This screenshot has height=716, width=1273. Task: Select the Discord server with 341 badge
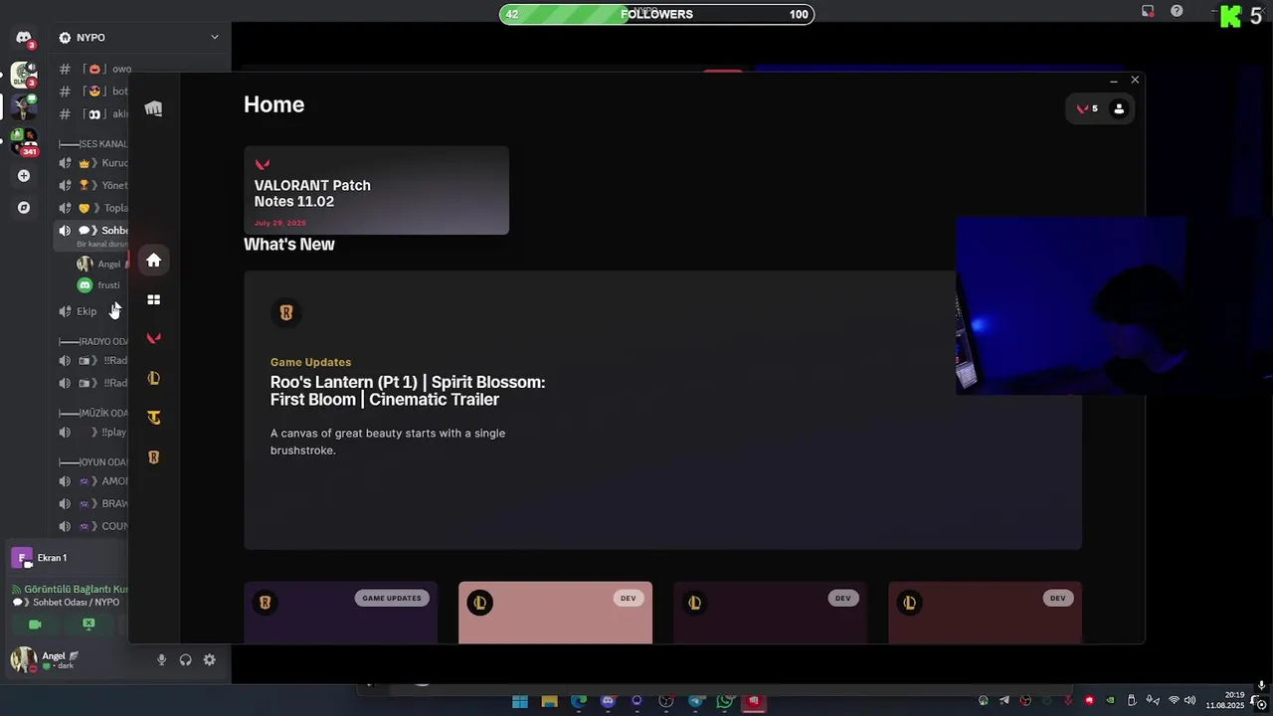point(24,140)
